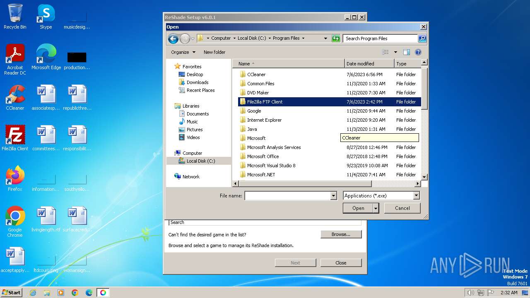The width and height of the screenshot is (530, 298).
Task: Select CCleaner desktop shortcut
Action: (15, 98)
